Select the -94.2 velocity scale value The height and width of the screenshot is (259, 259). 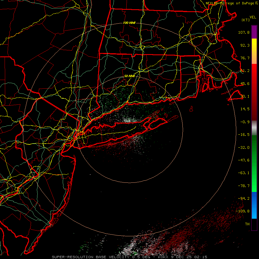pos(244,198)
